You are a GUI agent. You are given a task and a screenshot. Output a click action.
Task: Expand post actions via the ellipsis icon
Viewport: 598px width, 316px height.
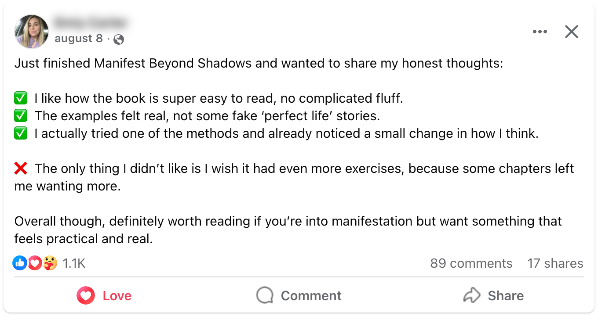[x=540, y=31]
